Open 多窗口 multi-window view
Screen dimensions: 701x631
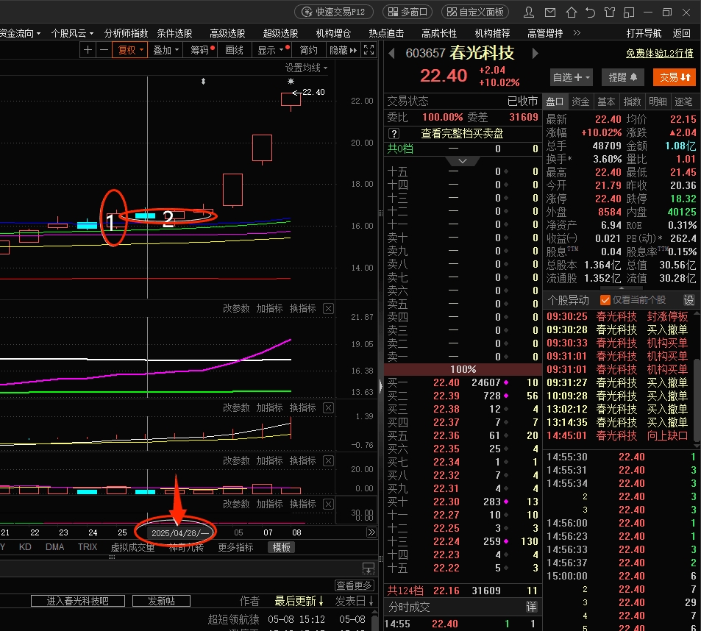408,12
